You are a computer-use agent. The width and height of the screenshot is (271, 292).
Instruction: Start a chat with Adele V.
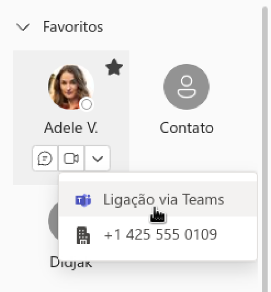44,158
